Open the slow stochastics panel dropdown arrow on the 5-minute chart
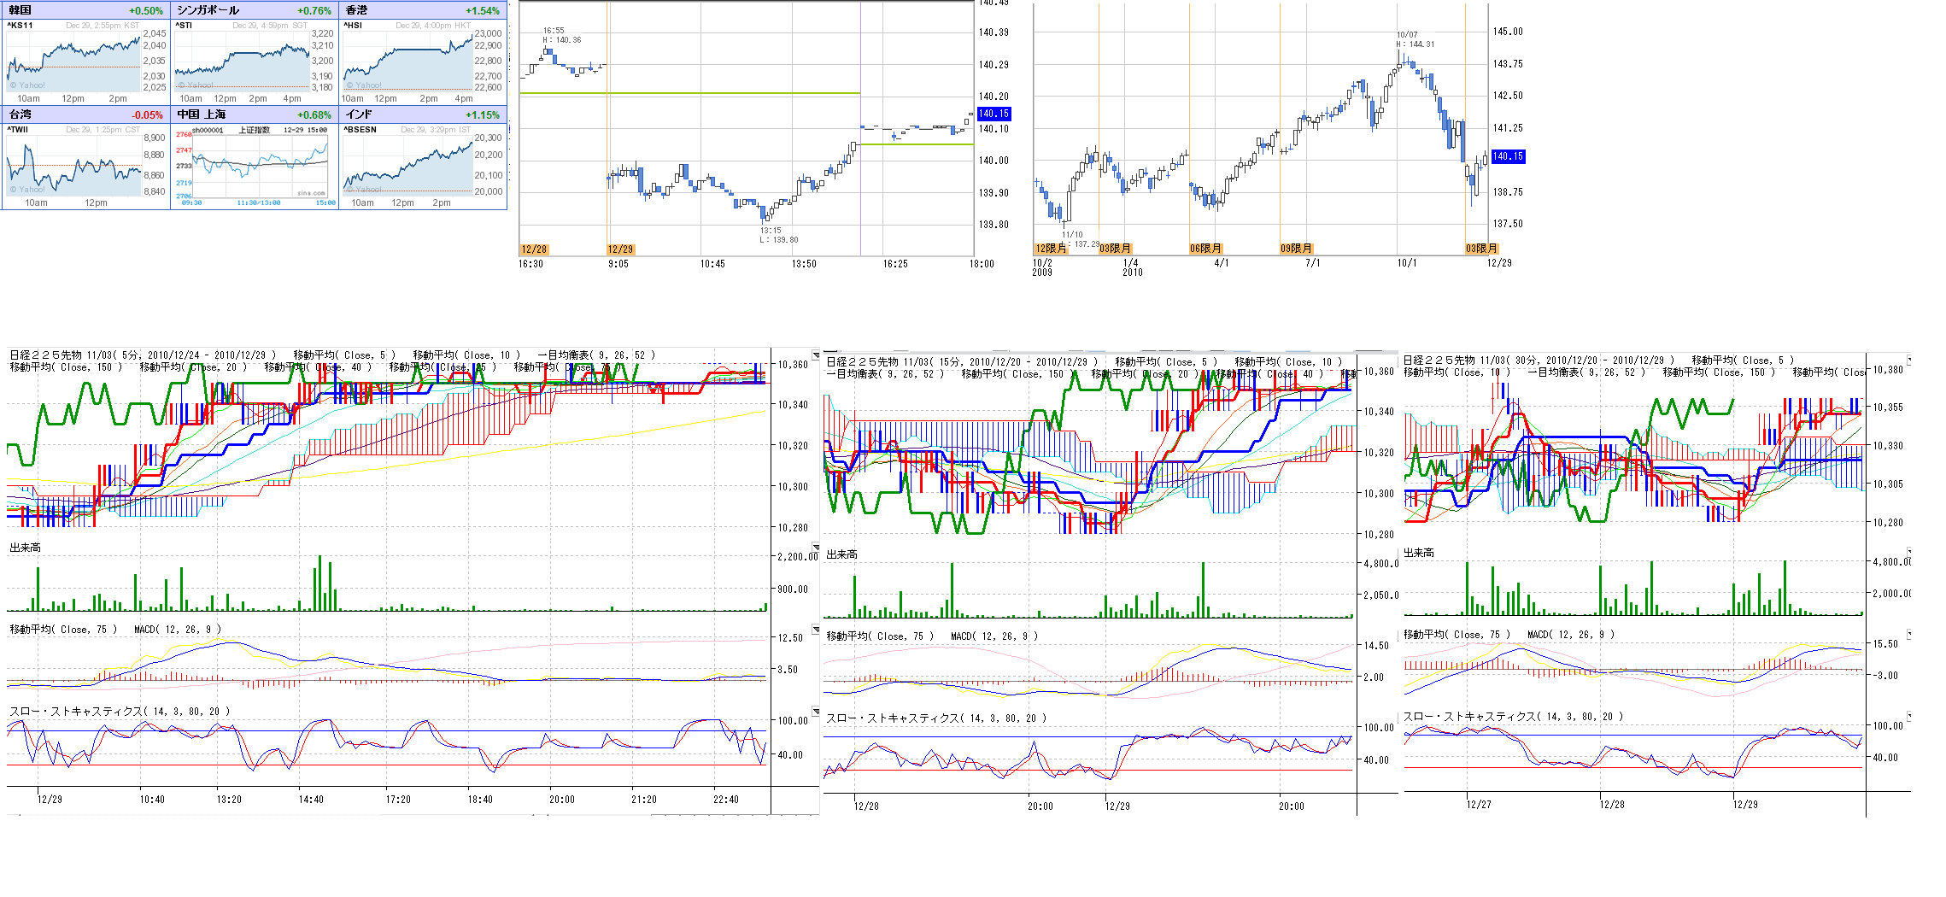Screen dimensions: 1946x897 [816, 712]
